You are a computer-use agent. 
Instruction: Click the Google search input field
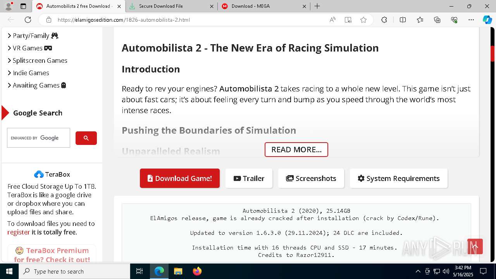38,138
